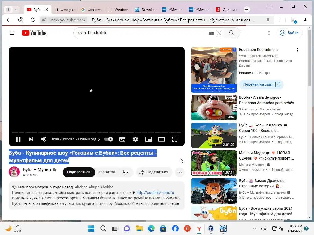The image size is (314, 235).
Task: Close the Буба tab
Action: pos(47,10)
